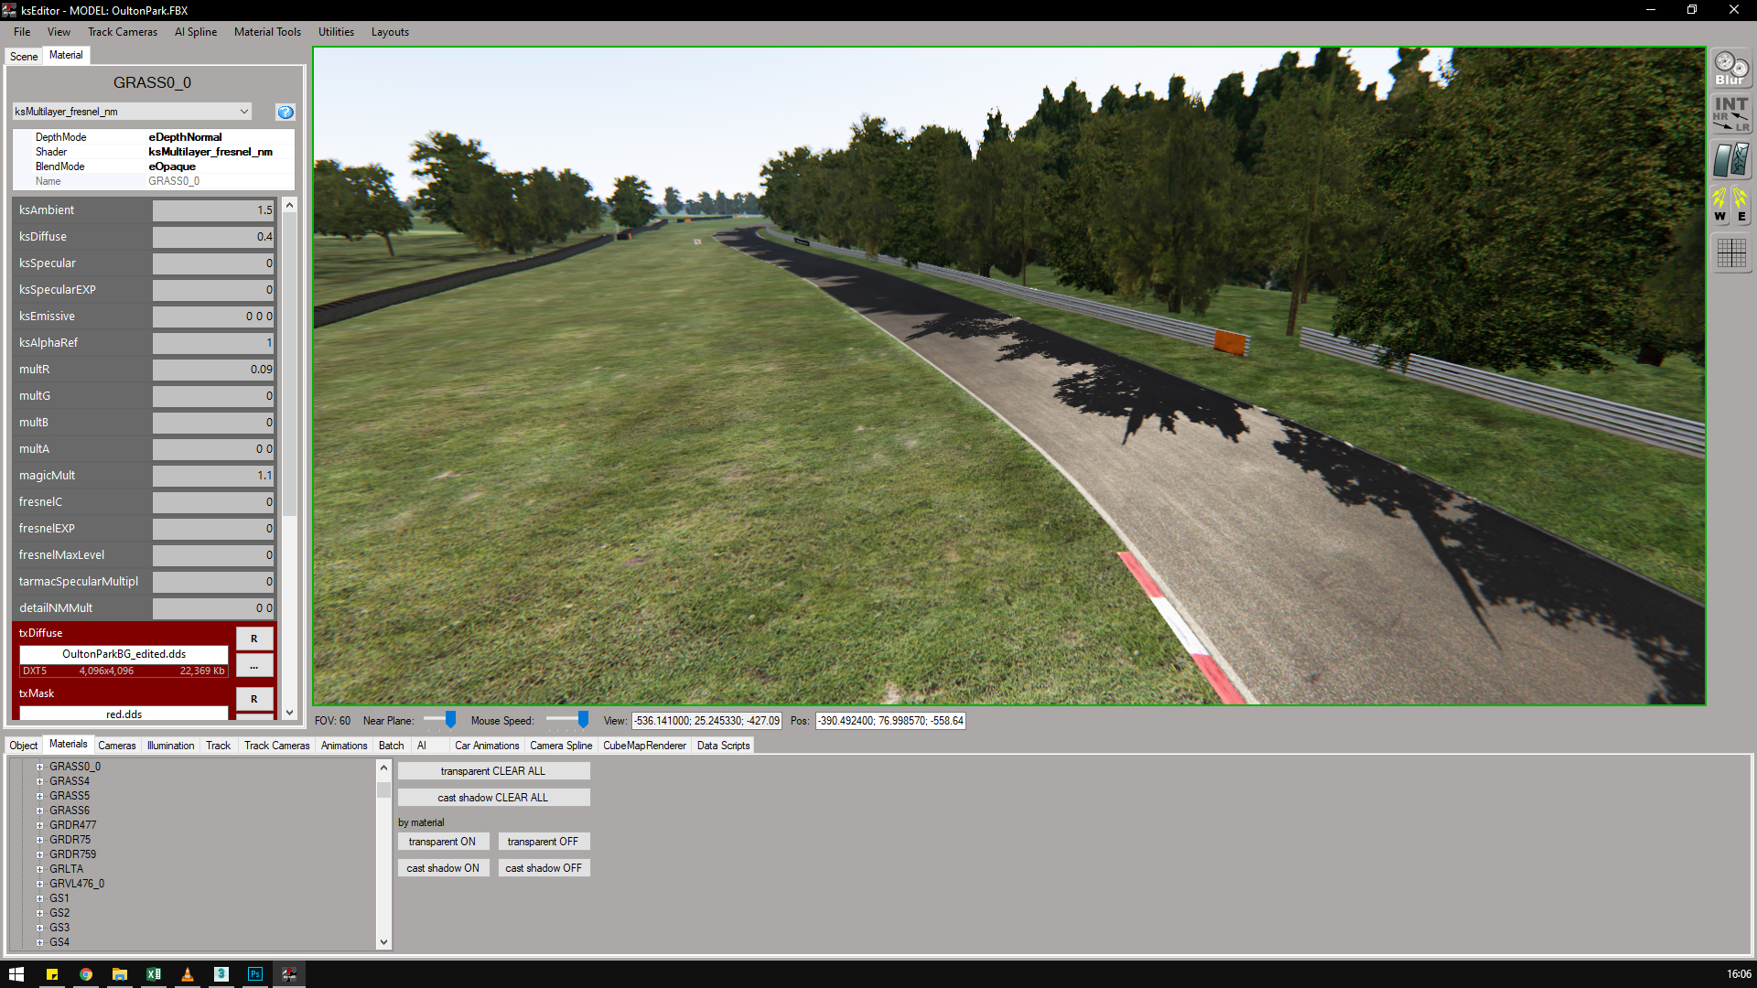Click the magicMult value field
This screenshot has width=1757, height=988.
click(213, 476)
